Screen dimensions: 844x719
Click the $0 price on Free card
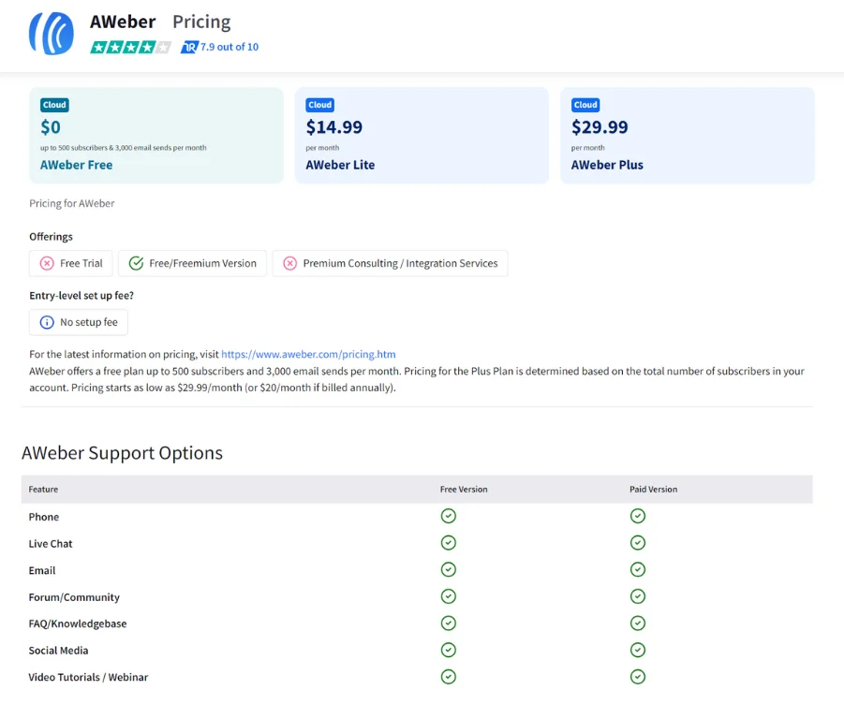pyautogui.click(x=51, y=127)
